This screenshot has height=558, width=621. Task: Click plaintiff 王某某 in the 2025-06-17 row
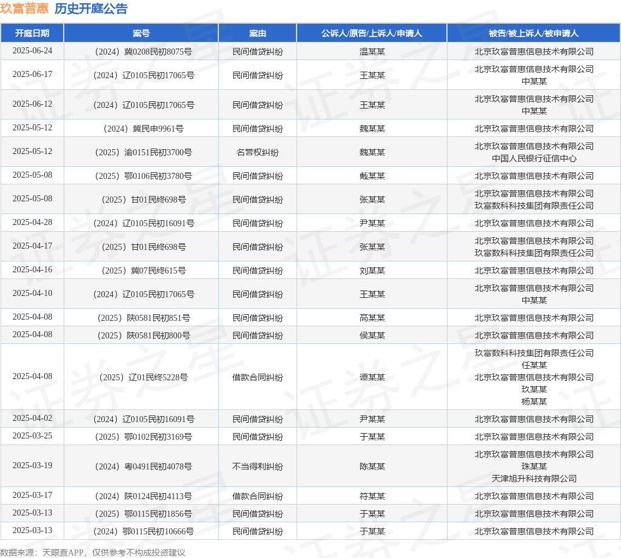[372, 75]
